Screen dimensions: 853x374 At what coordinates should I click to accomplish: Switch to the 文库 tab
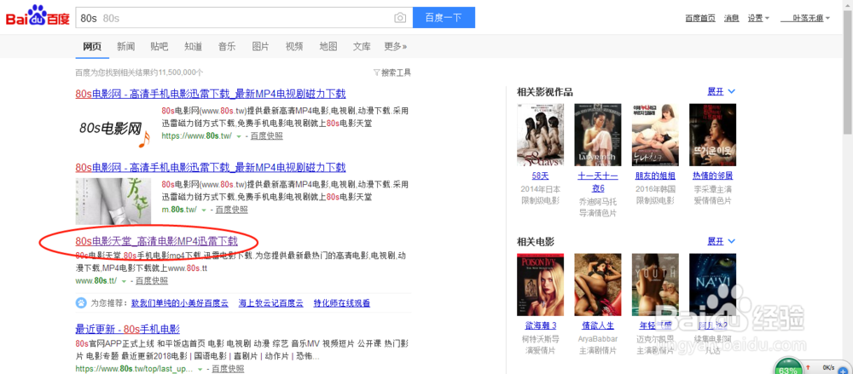(x=362, y=46)
